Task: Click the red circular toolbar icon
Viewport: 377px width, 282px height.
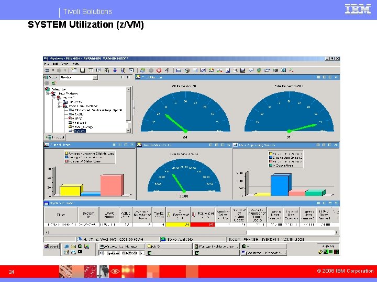Action: pyautogui.click(x=159, y=70)
